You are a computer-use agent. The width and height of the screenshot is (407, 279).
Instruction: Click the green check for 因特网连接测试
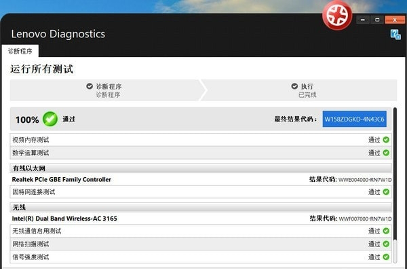(x=386, y=192)
